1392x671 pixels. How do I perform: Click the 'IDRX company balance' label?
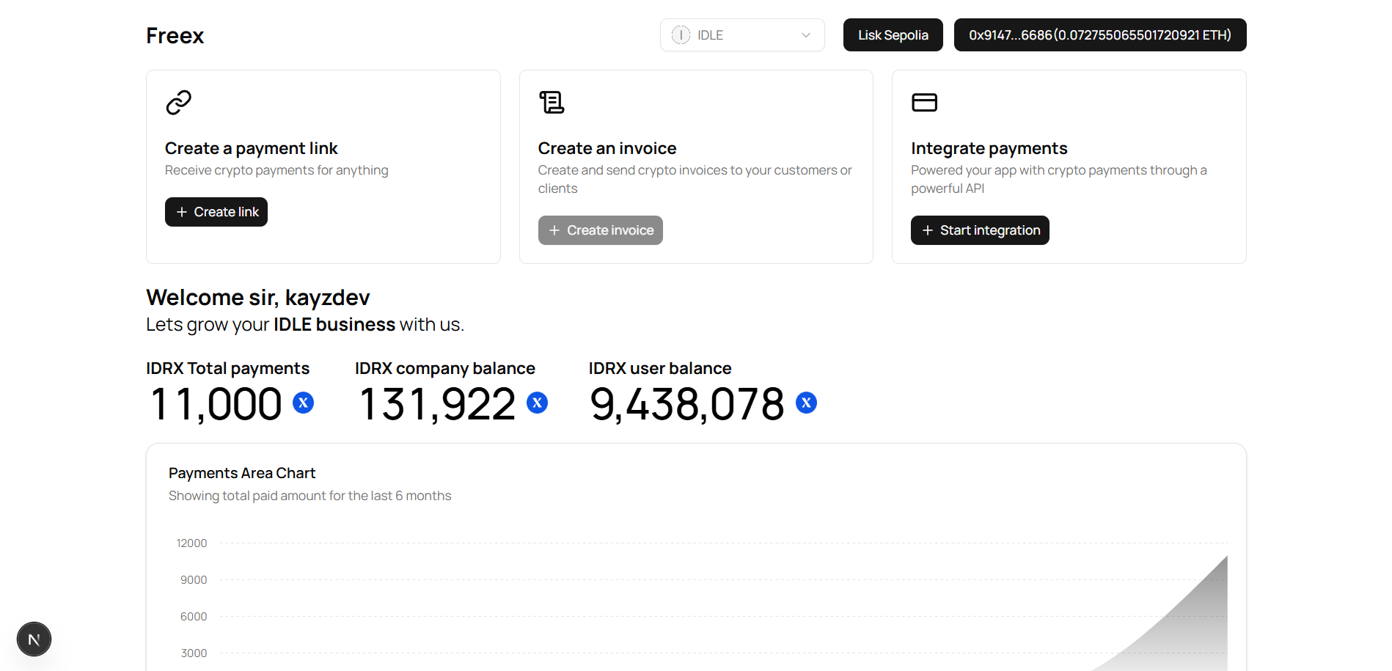point(445,368)
